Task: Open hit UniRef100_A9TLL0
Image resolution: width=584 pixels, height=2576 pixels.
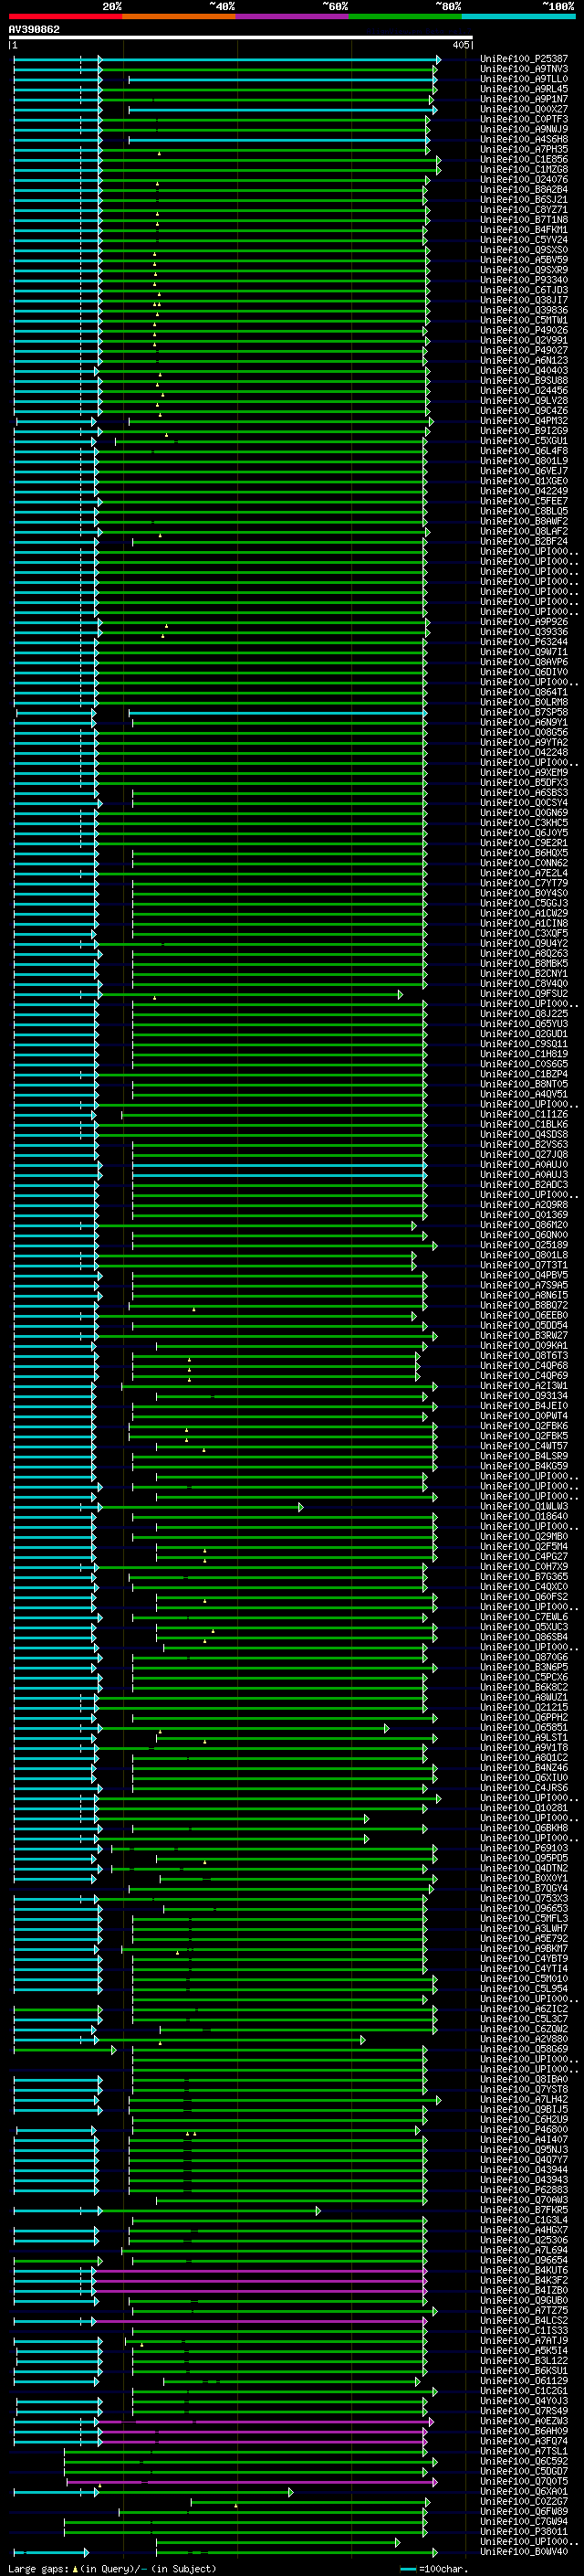Action: (524, 79)
